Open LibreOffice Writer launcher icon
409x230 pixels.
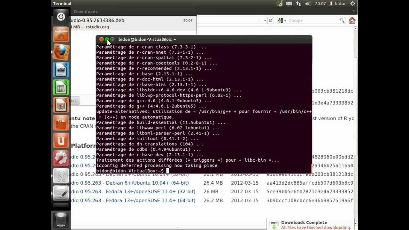pyautogui.click(x=61, y=69)
